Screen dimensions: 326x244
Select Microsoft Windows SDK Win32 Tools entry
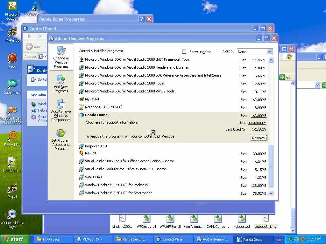pos(173,91)
